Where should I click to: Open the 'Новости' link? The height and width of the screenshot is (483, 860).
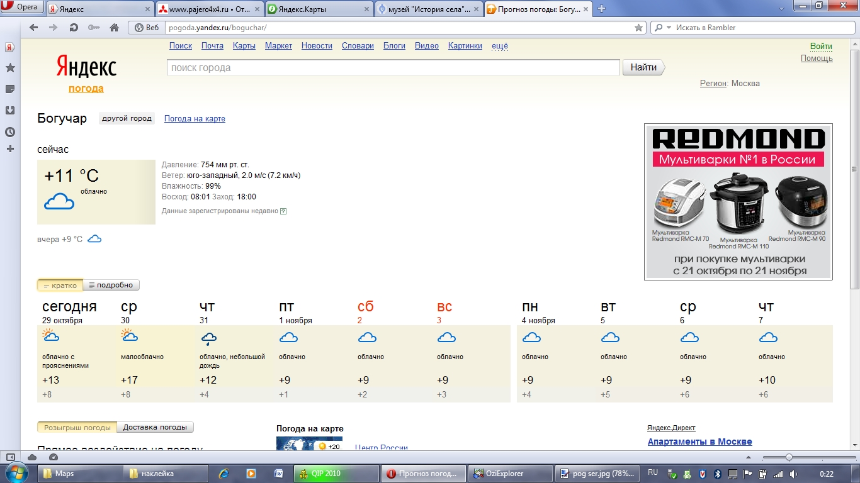point(317,46)
